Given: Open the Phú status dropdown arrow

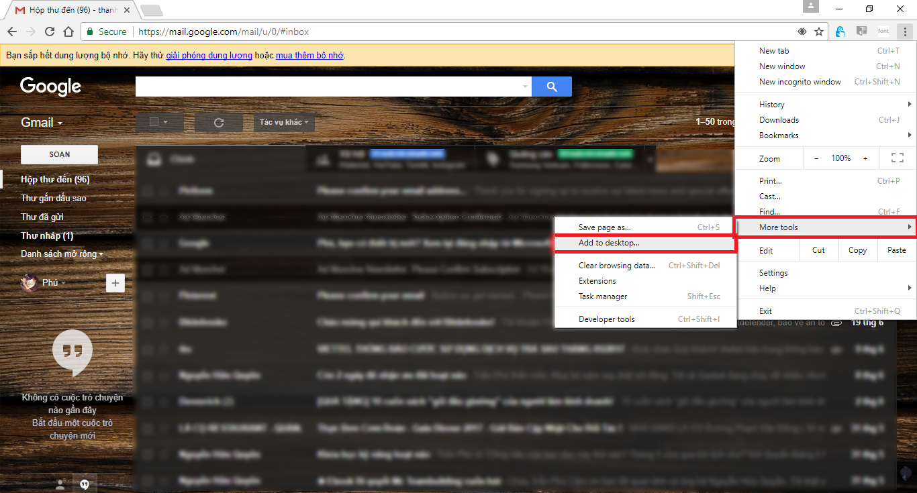Looking at the screenshot, I should [64, 283].
